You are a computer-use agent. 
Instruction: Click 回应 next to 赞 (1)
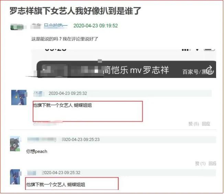[212, 163]
